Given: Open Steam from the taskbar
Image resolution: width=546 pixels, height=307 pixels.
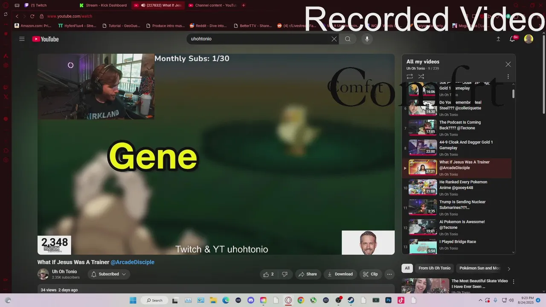Looking at the screenshot, I should pyautogui.click(x=351, y=300).
